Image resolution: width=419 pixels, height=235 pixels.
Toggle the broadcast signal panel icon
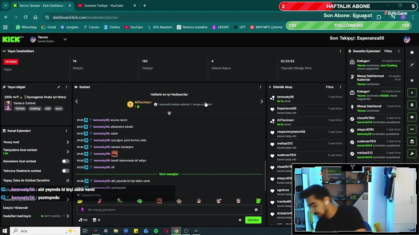tap(412, 129)
